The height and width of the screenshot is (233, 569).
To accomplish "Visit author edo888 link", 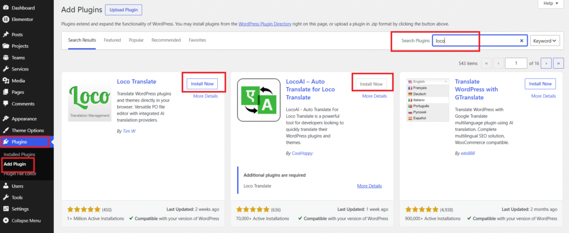I will tap(468, 153).
